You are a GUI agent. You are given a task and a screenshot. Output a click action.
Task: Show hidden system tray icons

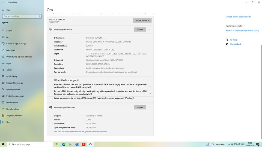229,144
